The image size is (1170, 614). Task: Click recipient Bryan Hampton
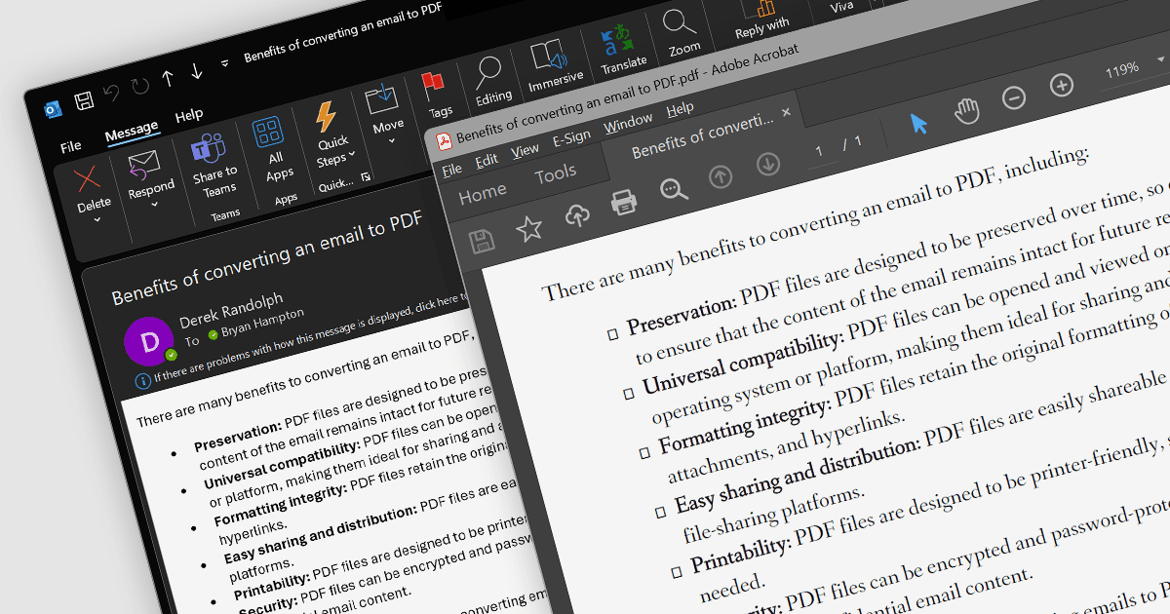(x=262, y=323)
